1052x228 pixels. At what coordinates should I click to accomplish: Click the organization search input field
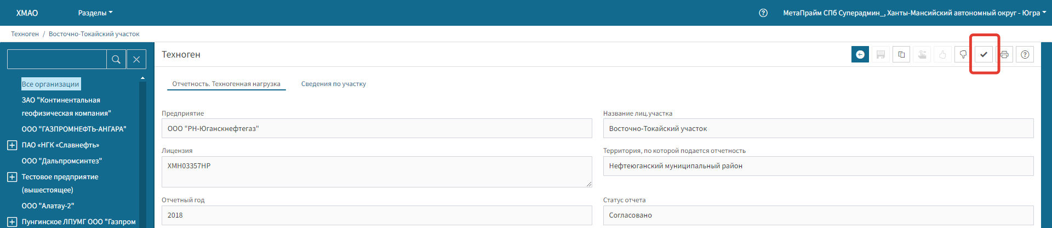[x=56, y=59]
